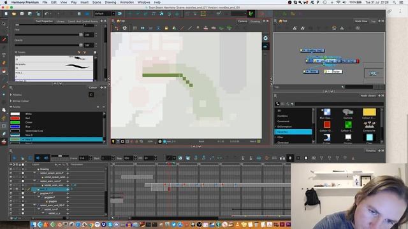The image size is (408, 229).
Task: Click the Camera node thumbnail in the Node Library
Action: click(x=347, y=112)
